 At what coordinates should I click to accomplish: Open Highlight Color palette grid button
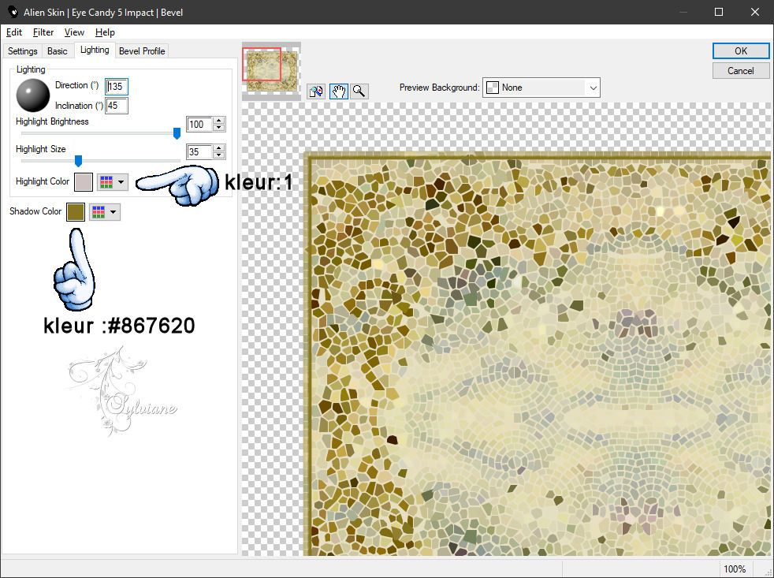(113, 182)
